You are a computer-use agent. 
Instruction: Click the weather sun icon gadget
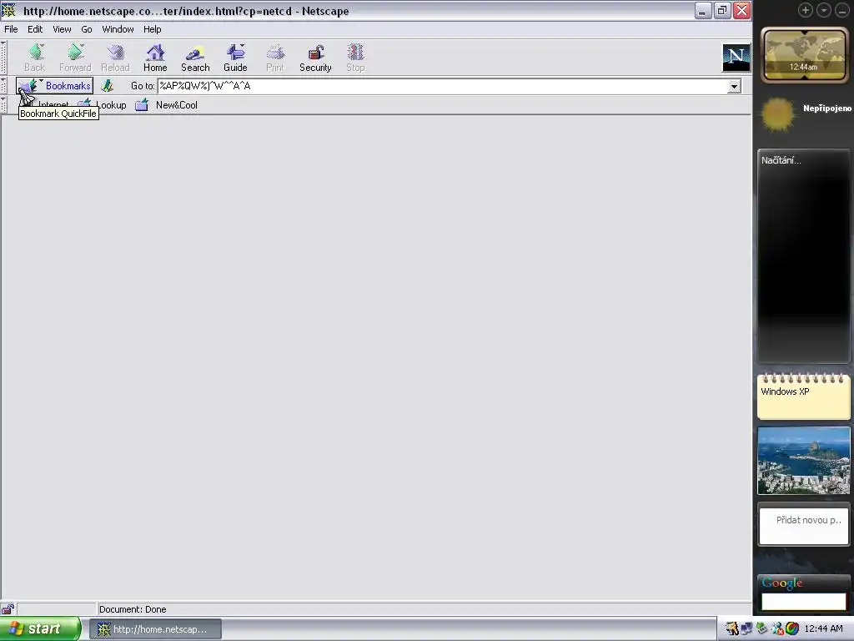[778, 114]
